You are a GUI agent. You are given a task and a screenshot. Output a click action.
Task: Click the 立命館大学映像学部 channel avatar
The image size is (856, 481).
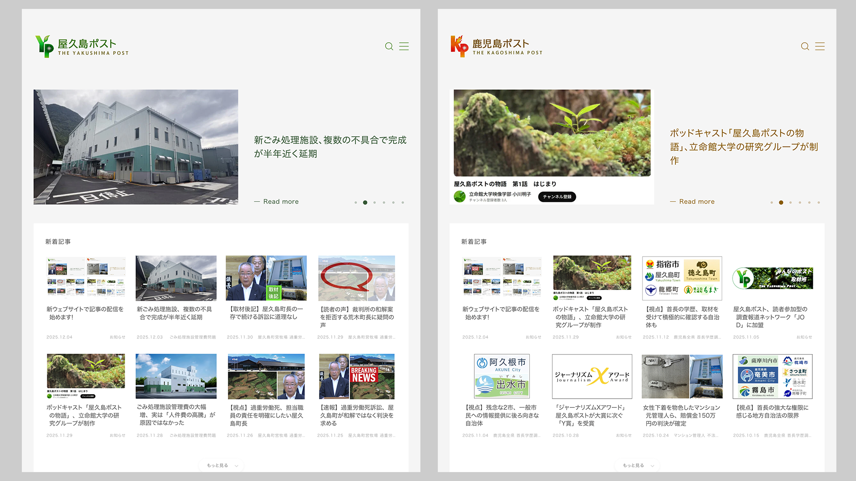click(459, 196)
